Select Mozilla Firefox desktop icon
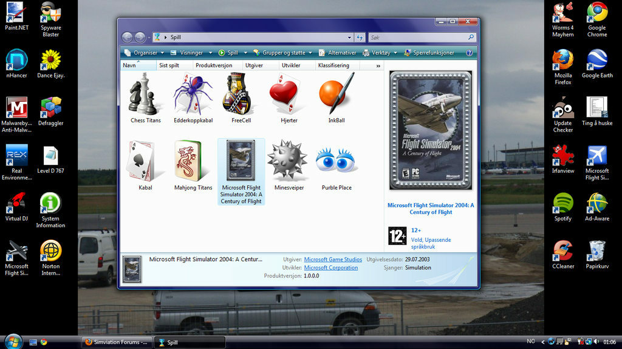 563,67
